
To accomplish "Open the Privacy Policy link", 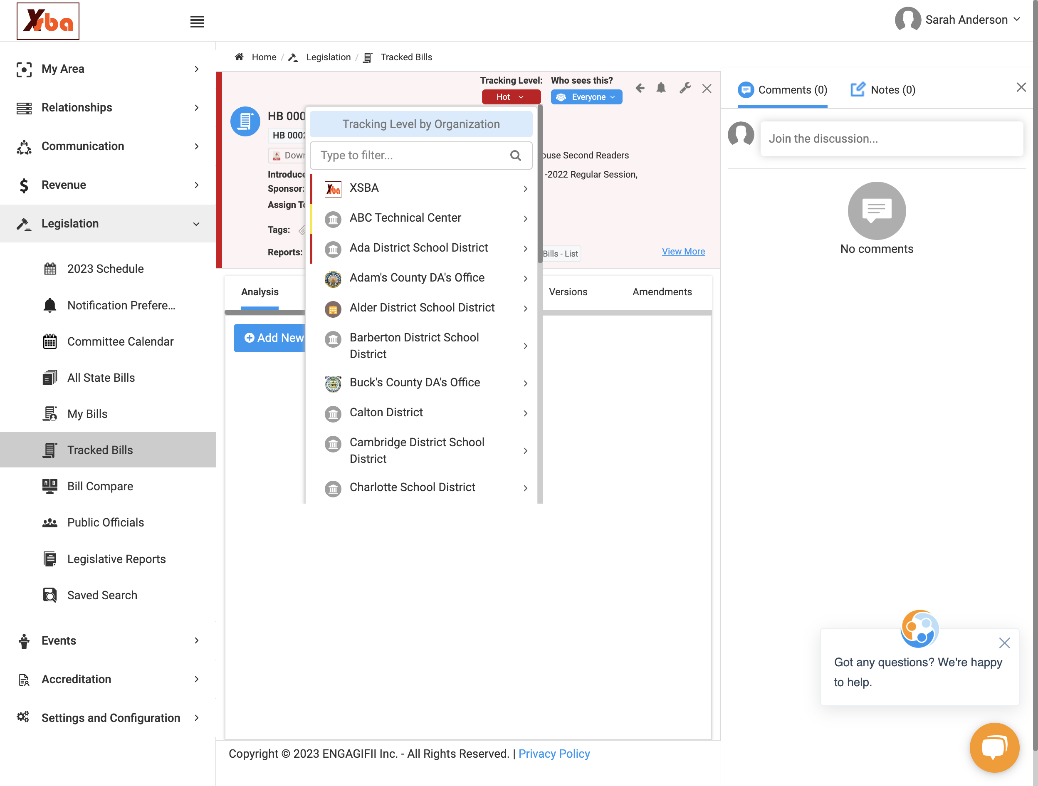I will [554, 753].
